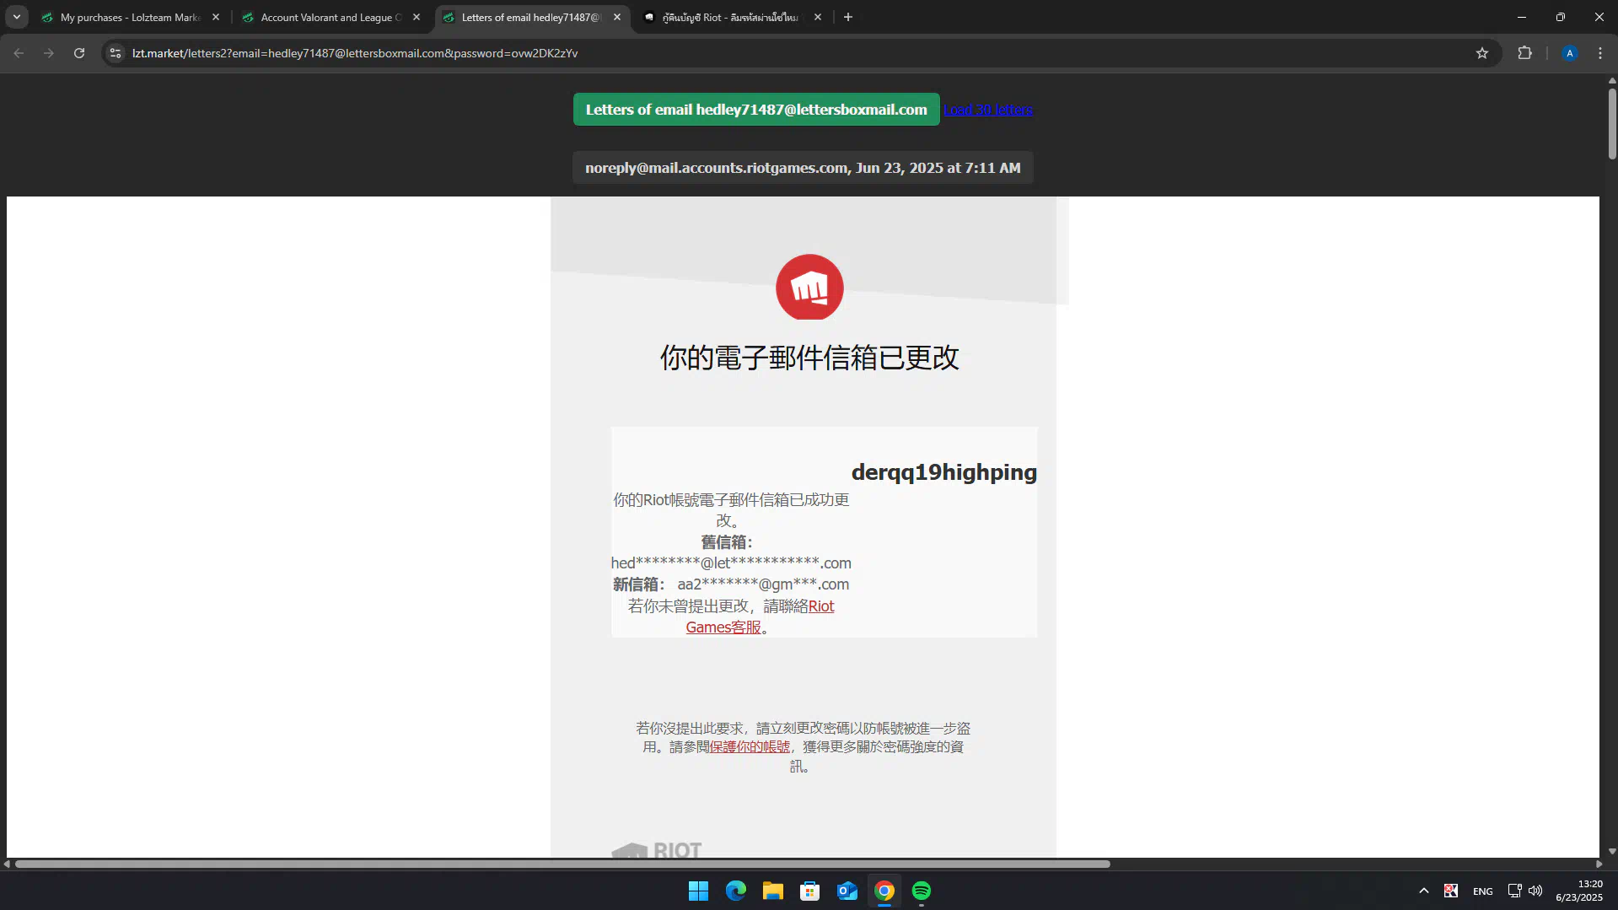Show hidden system tray icons
This screenshot has width=1618, height=910.
coord(1423,891)
